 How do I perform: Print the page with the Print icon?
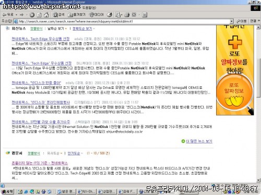coord(127,15)
